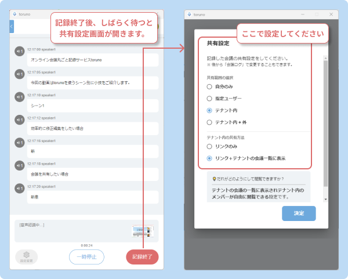Image resolution: width=348 pixels, height=279 pixels.
Task: Play audio for the 12:17:00 speaker1 entry
Action: coord(20,51)
